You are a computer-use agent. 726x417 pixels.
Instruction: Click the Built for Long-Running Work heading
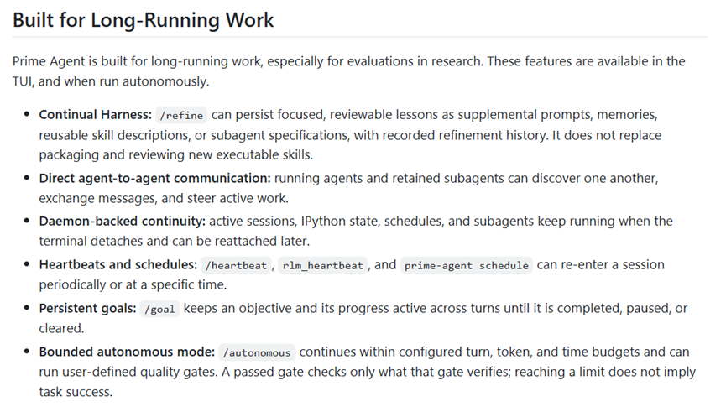[143, 20]
